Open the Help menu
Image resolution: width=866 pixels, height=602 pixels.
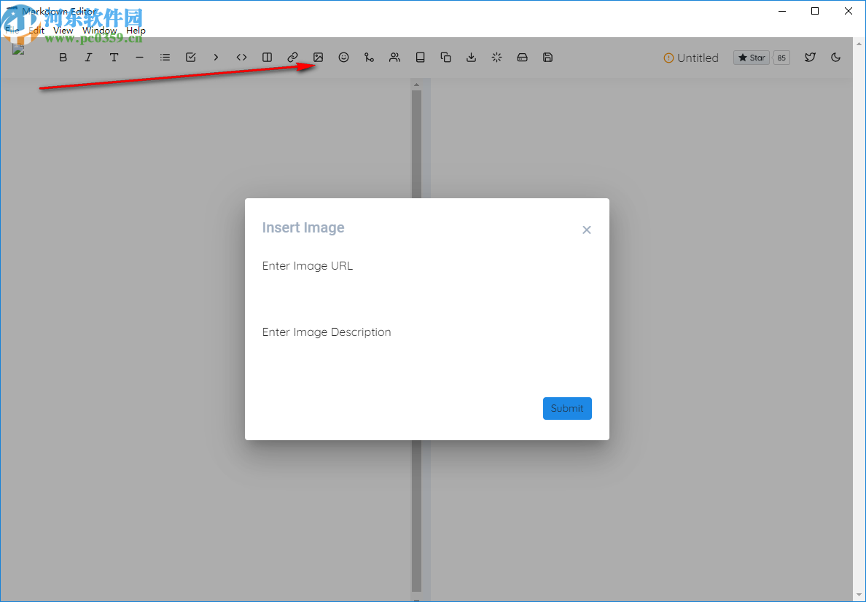136,31
